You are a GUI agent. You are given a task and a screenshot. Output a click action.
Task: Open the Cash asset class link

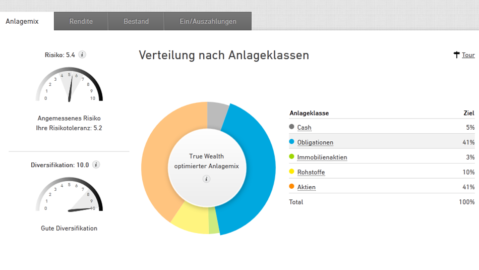pyautogui.click(x=304, y=128)
